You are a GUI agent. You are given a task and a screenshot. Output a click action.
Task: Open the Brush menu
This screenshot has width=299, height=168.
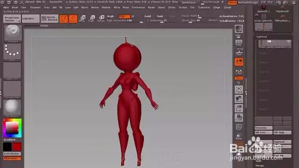[x=15, y=7]
